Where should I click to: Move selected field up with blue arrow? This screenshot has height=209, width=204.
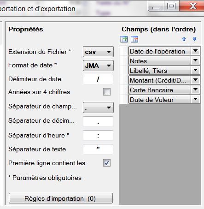(x=184, y=39)
